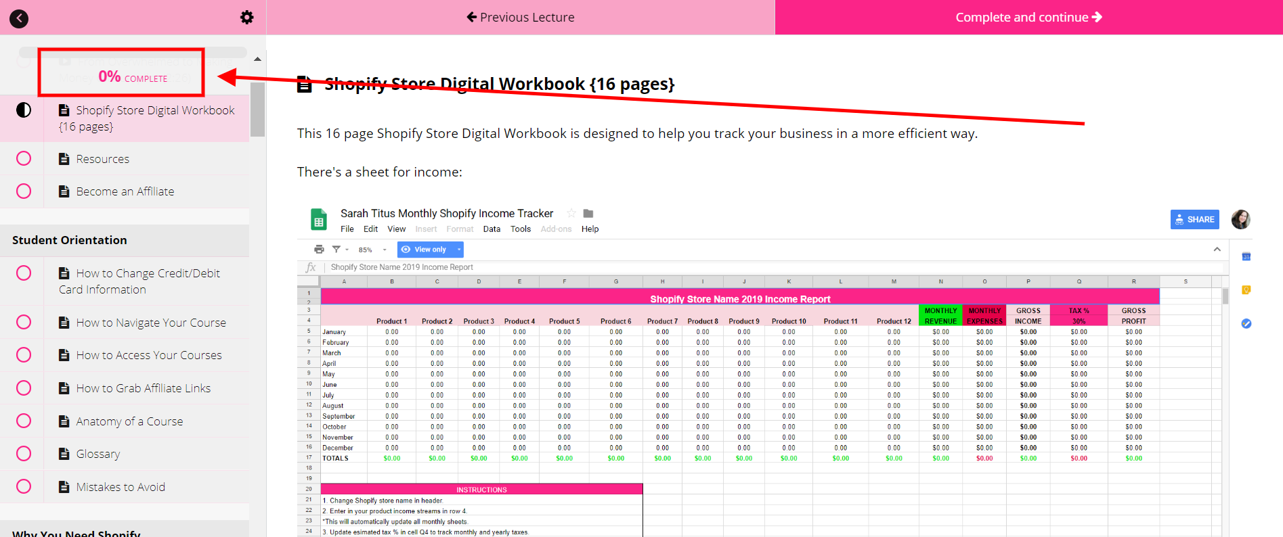This screenshot has width=1283, height=537.
Task: Open the Tasks side panel icon
Action: (x=1246, y=324)
